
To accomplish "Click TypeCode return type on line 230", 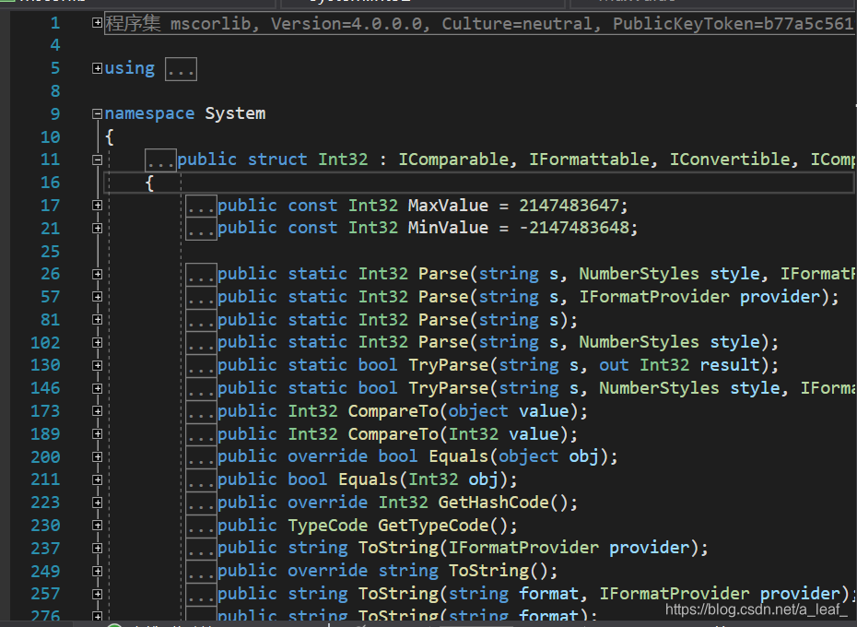I will point(328,526).
